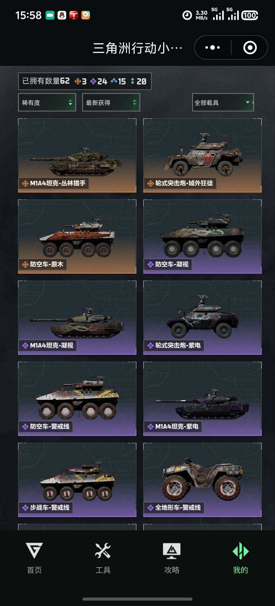Select the 轮式突击炮-域外狂徒 vehicle card
275x606 pixels.
203,155
